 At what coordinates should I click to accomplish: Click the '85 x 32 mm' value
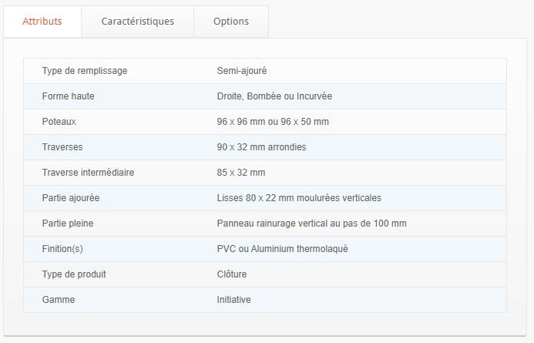click(x=241, y=173)
